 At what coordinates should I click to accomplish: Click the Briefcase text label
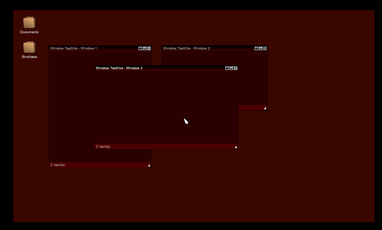(29, 57)
